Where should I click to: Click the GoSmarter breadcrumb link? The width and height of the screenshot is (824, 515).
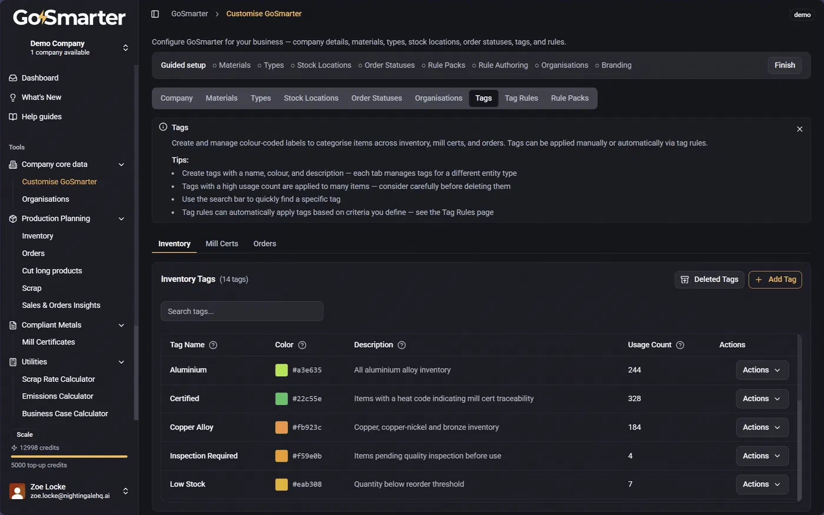[190, 14]
